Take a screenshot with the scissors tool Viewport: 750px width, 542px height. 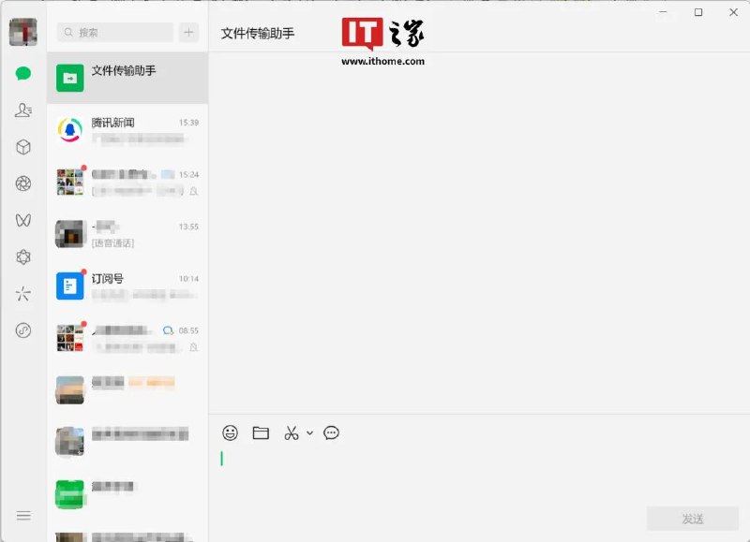(290, 432)
